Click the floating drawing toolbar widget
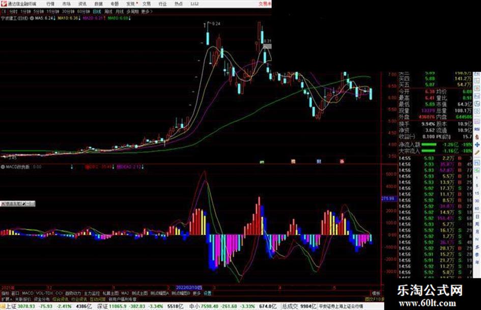The image size is (481, 310). [18, 204]
